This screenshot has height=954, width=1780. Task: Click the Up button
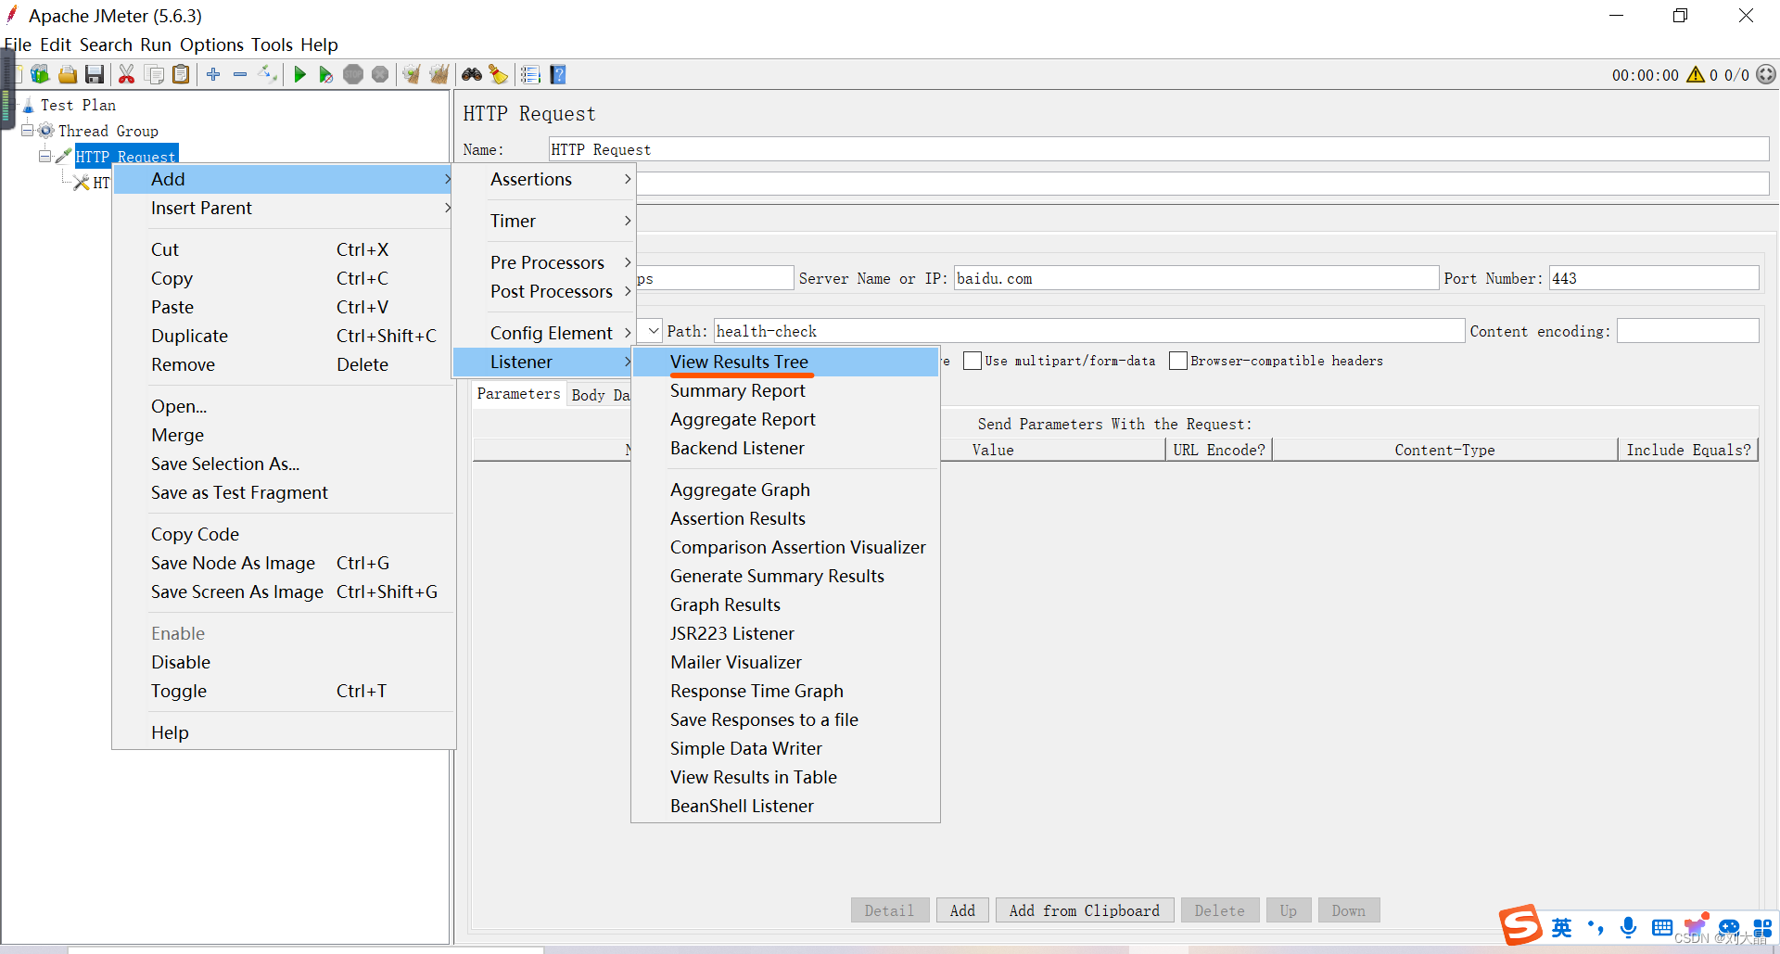point(1289,910)
